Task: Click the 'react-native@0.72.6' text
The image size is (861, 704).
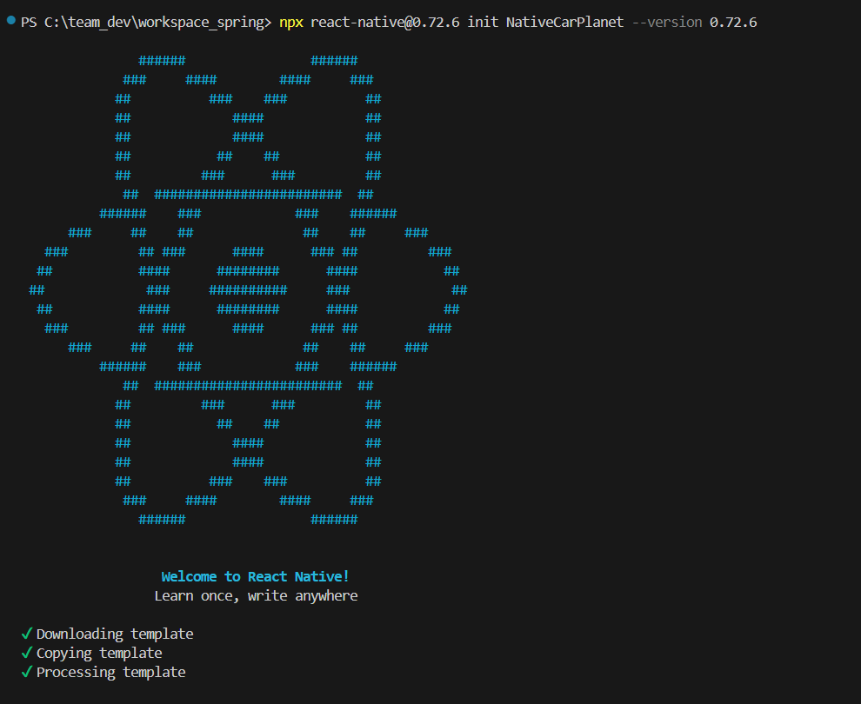Action: [x=385, y=23]
